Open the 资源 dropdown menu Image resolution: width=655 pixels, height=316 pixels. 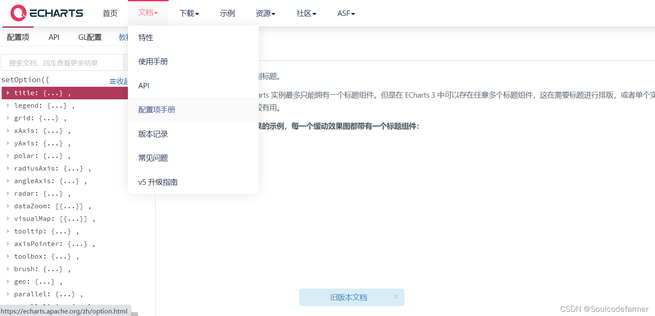(x=265, y=13)
